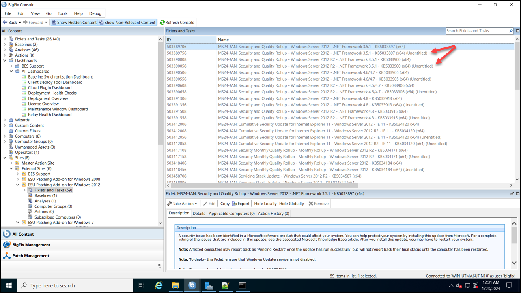This screenshot has width=521, height=293.
Task: Expand the domain panel overflow chevron
Action: (x=159, y=266)
